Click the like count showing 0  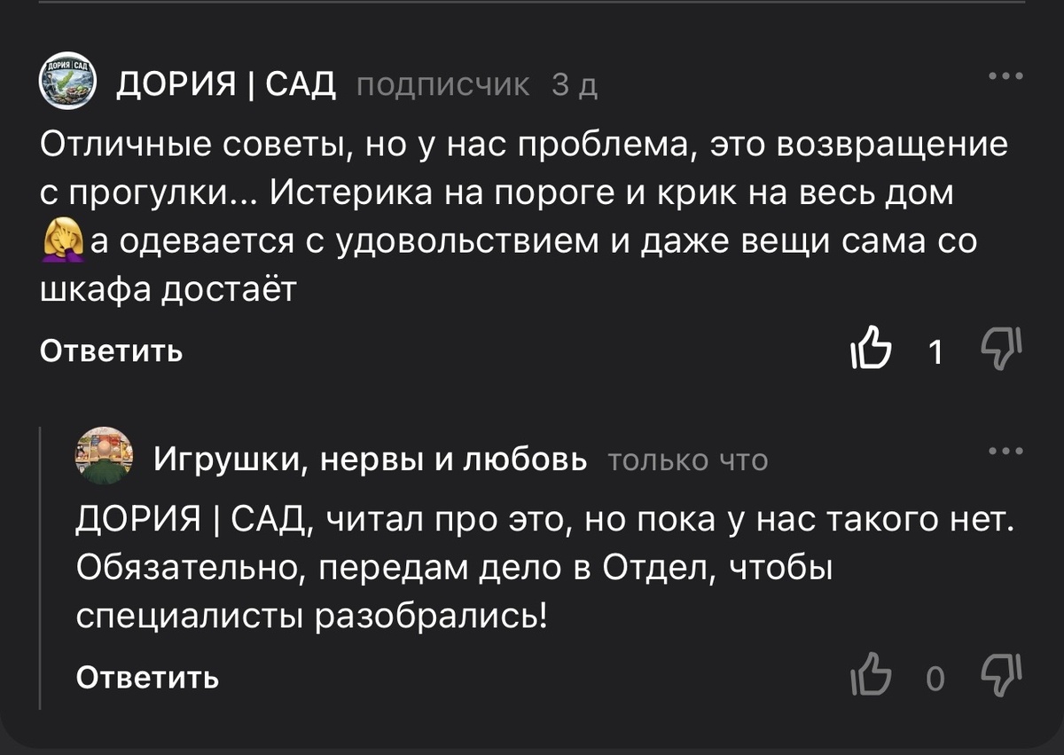(935, 679)
